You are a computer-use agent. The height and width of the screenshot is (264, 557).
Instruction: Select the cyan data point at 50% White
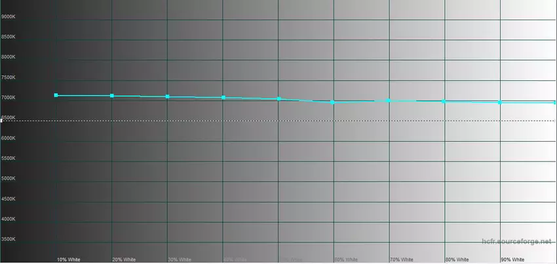pyautogui.click(x=279, y=99)
